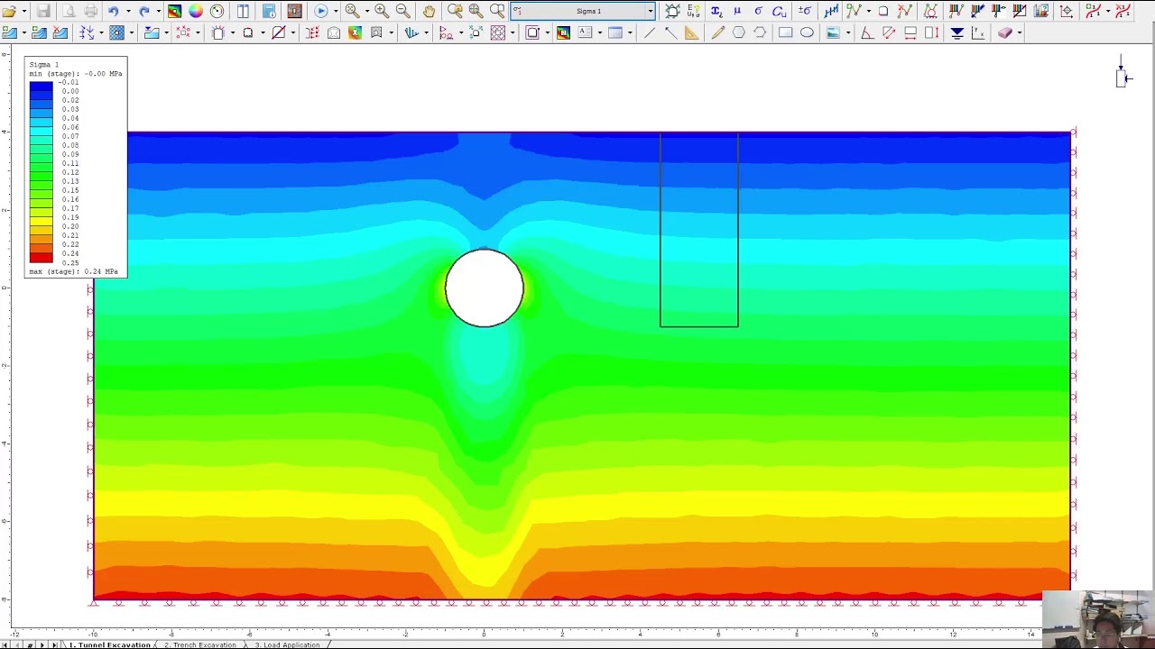Select 'min (stage): -0.00 MPa' legend text
Viewport: 1155px width, 649px height.
(x=76, y=74)
